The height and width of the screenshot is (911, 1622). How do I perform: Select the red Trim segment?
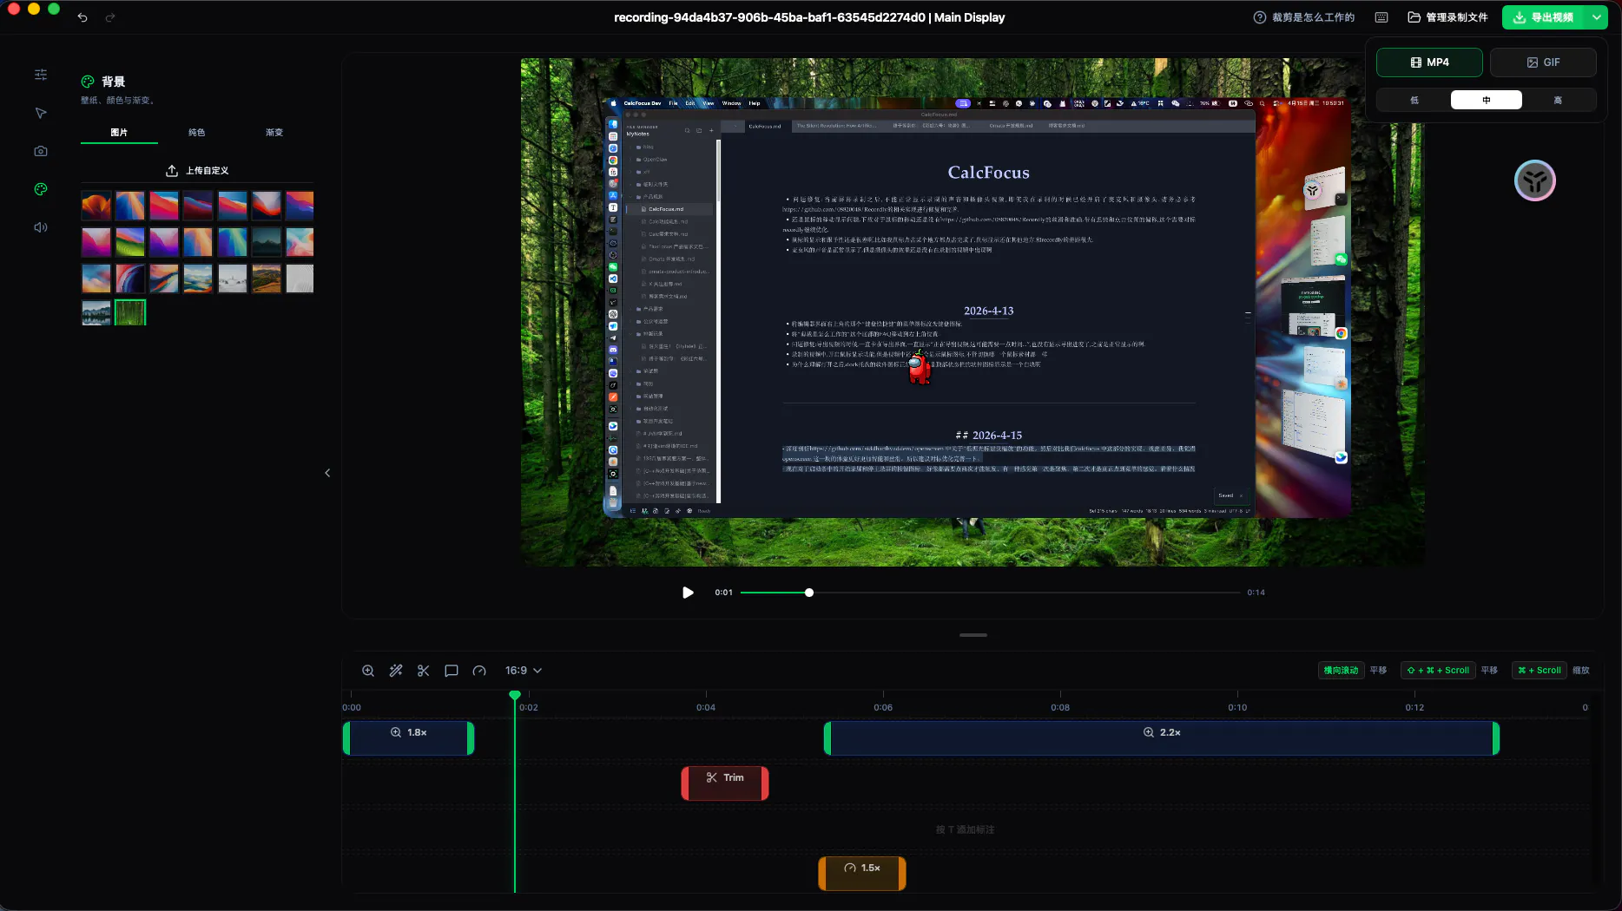(x=725, y=783)
